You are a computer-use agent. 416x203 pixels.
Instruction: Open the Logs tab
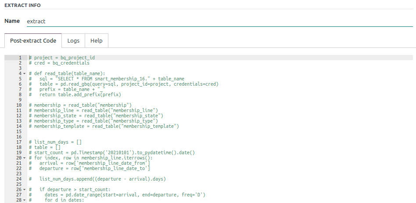coord(73,40)
